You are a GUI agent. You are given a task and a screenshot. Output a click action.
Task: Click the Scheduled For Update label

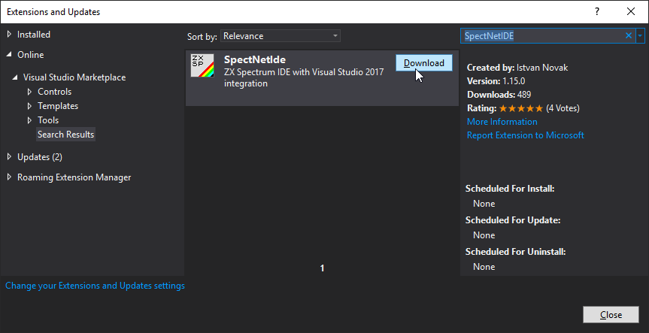click(x=513, y=220)
